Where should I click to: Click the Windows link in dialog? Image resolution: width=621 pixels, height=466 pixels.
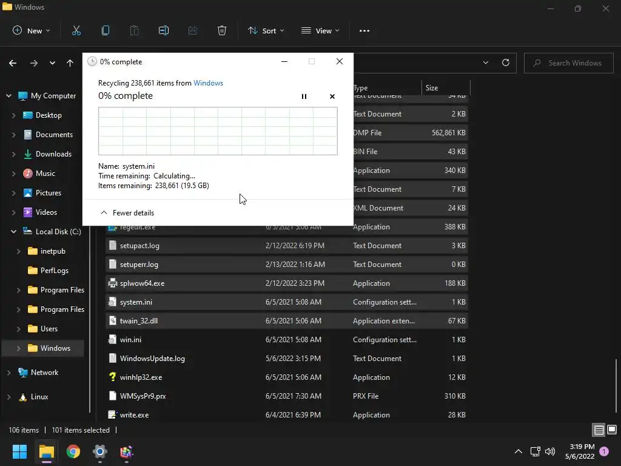click(x=209, y=83)
